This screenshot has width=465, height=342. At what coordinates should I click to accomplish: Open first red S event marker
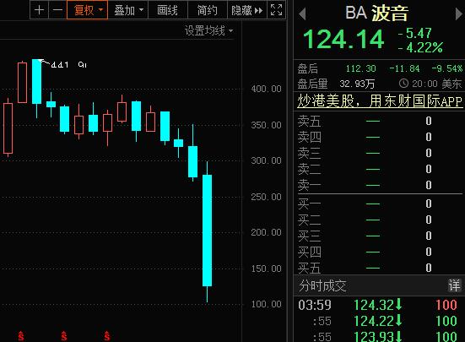pyautogui.click(x=21, y=336)
